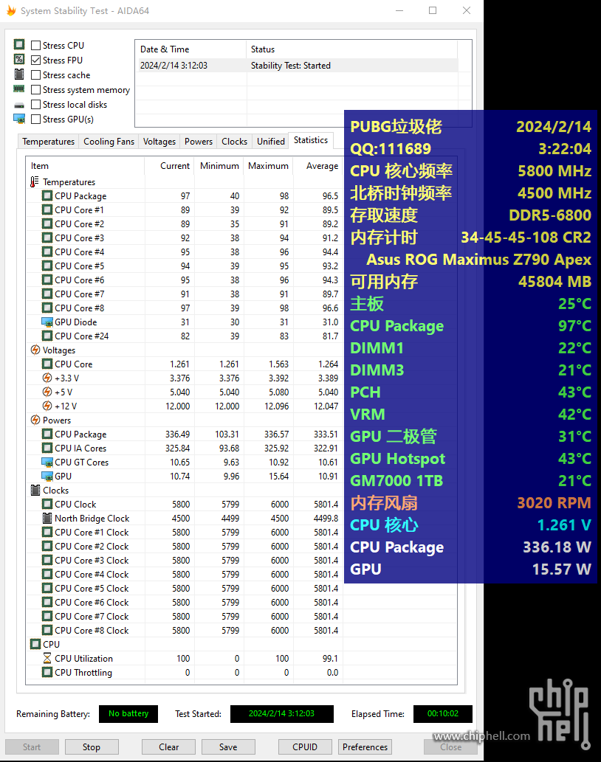Click the icon next to CPU Core #24

click(47, 336)
